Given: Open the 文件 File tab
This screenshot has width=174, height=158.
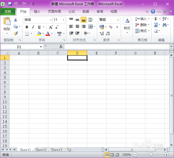Looking at the screenshot, I should (x=8, y=11).
